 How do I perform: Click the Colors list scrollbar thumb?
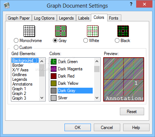[x=97, y=69]
